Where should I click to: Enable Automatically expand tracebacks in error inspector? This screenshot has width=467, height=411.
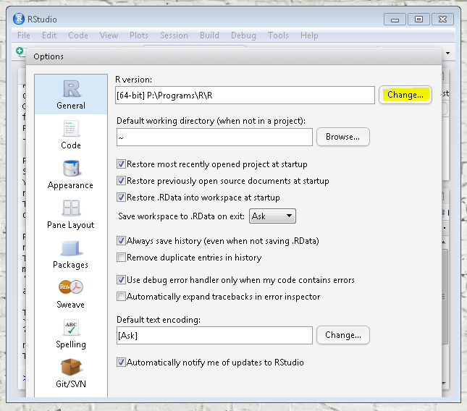coord(121,297)
